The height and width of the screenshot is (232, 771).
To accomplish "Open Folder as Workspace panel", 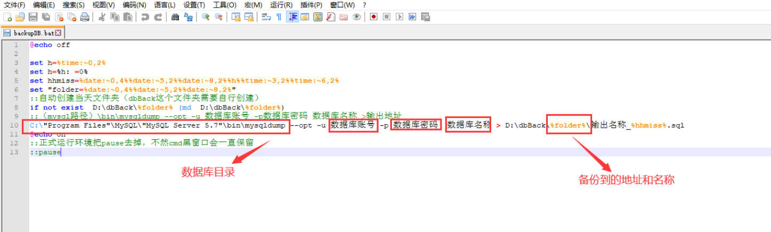I will click(343, 17).
